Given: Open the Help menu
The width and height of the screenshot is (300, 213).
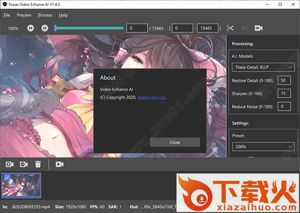Looking at the screenshot, I should pos(63,15).
